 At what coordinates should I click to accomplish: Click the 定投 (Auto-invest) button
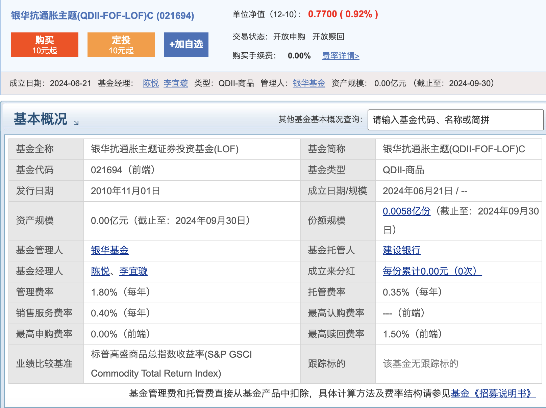121,44
